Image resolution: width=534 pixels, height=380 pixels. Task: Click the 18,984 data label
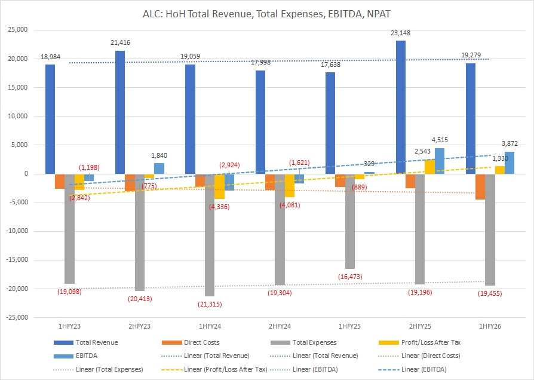(50, 57)
